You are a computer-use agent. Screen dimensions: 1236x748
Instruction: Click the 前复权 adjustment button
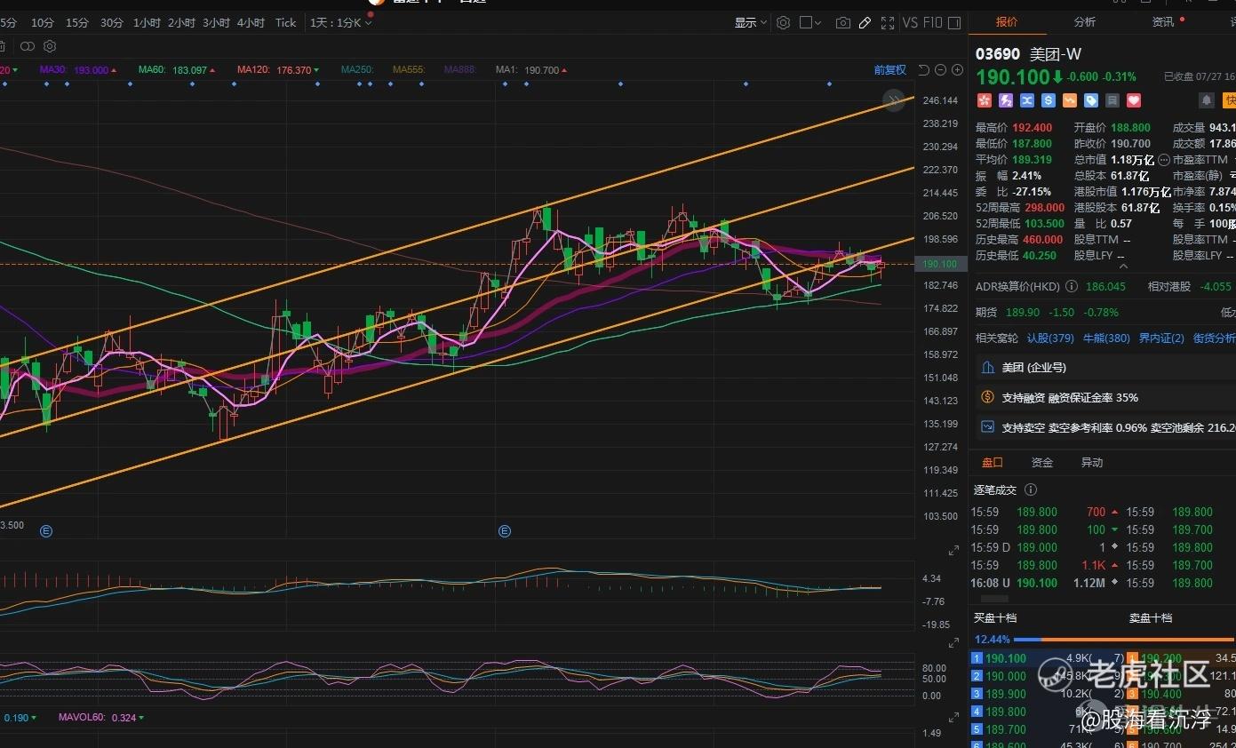coord(889,70)
